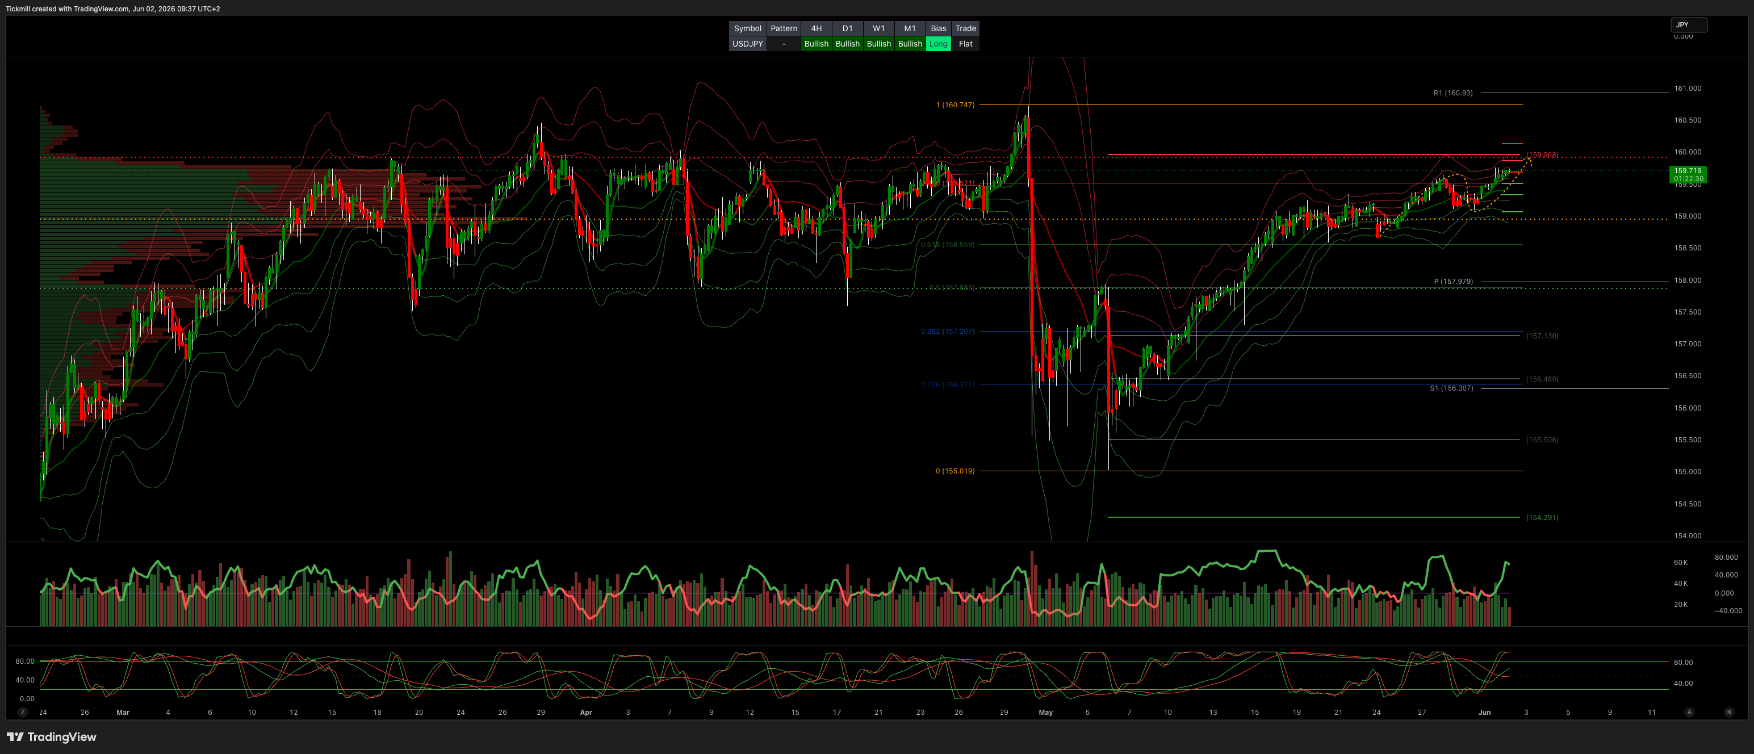Viewport: 1754px width, 754px height.
Task: Click the 0.236 (156.371) Fibonacci label
Action: [x=948, y=385]
